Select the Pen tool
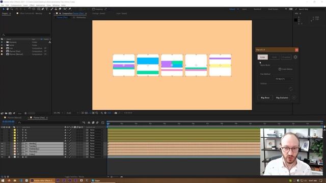The width and height of the screenshot is (326, 183). coord(43,9)
